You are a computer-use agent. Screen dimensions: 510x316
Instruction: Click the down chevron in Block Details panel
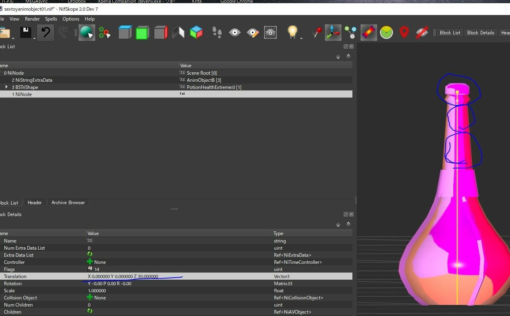pyautogui.click(x=338, y=225)
